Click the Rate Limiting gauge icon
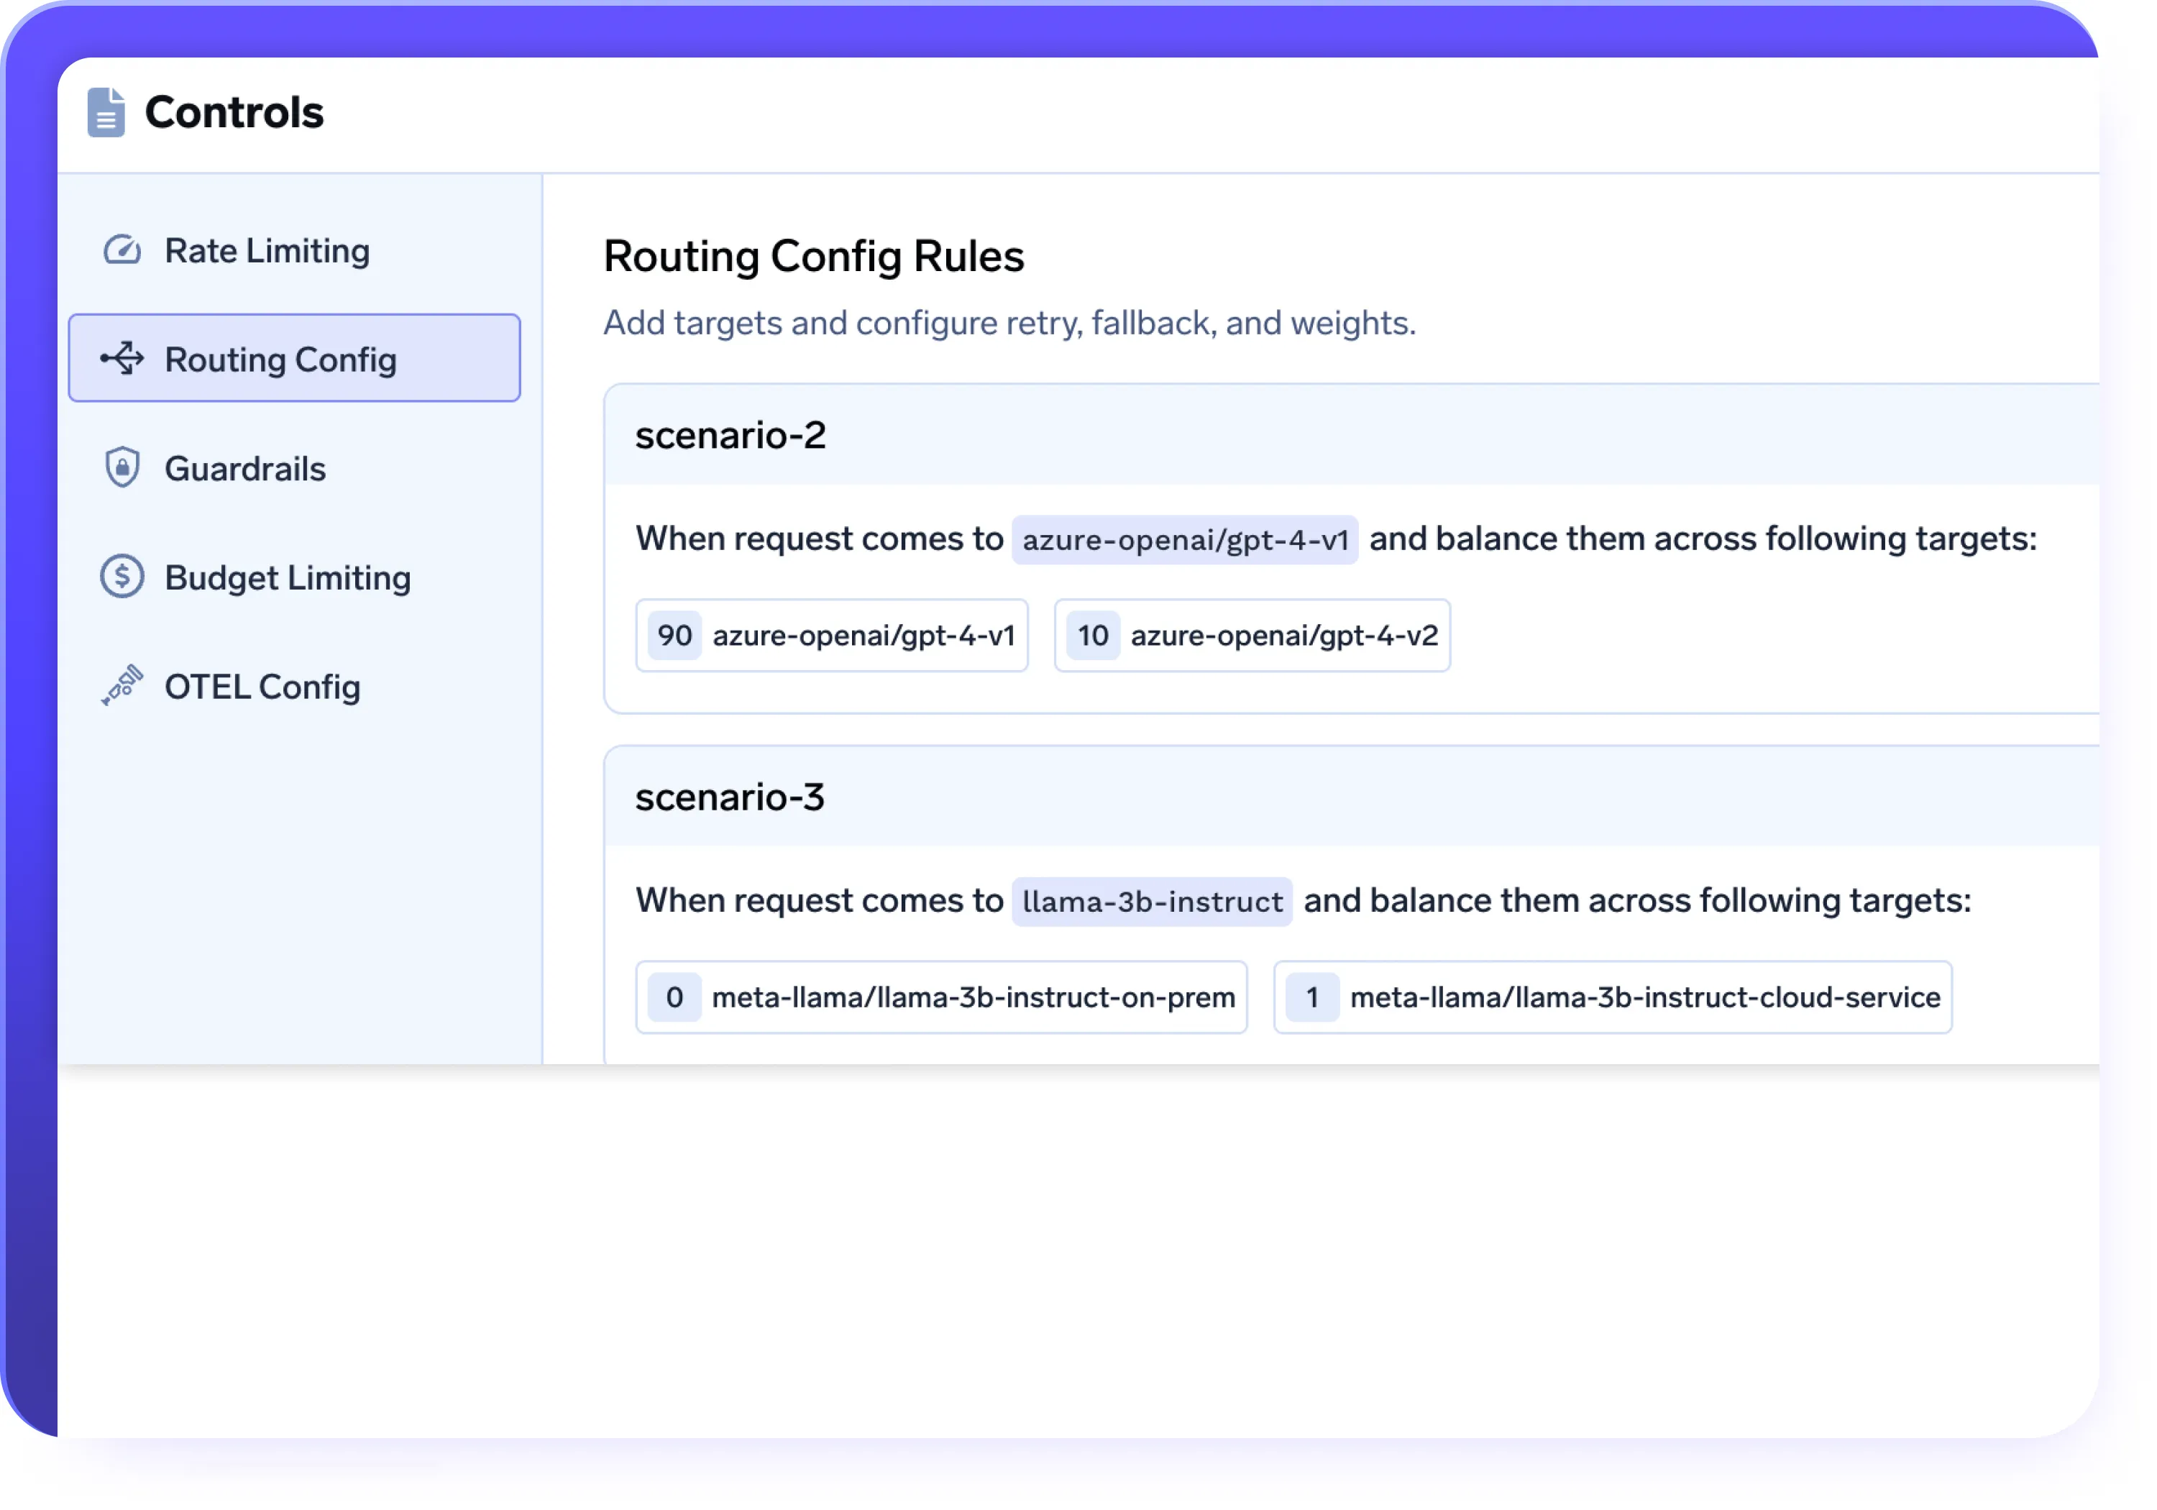This screenshot has width=2157, height=1510. point(122,251)
